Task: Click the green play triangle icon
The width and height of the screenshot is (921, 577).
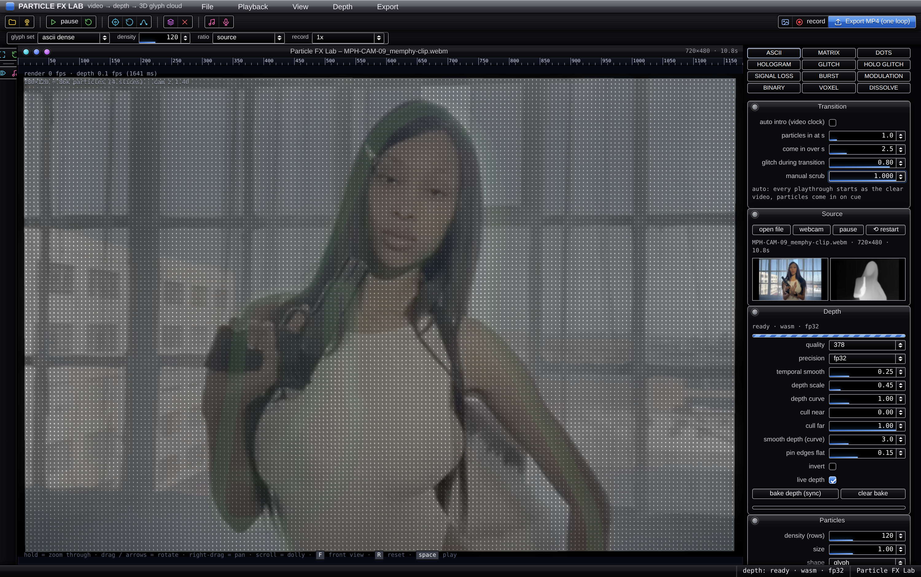Action: [x=53, y=22]
